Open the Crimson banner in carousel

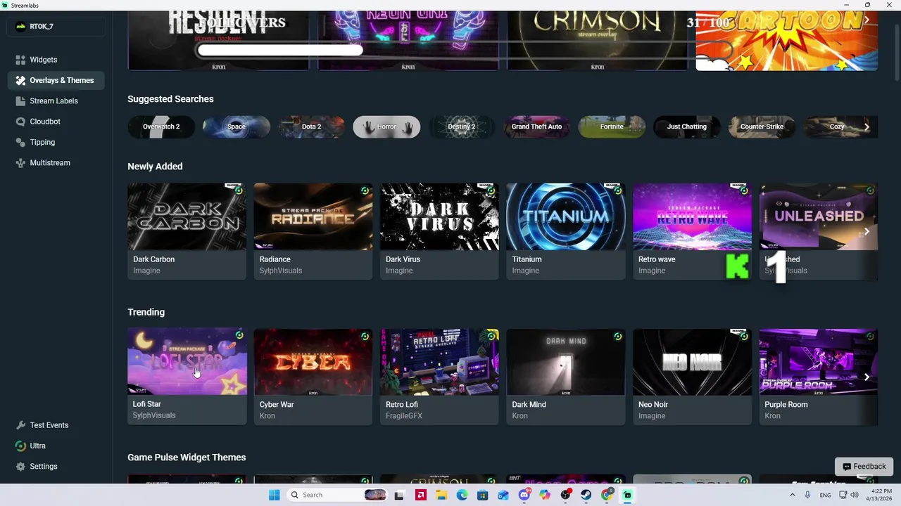(598, 41)
